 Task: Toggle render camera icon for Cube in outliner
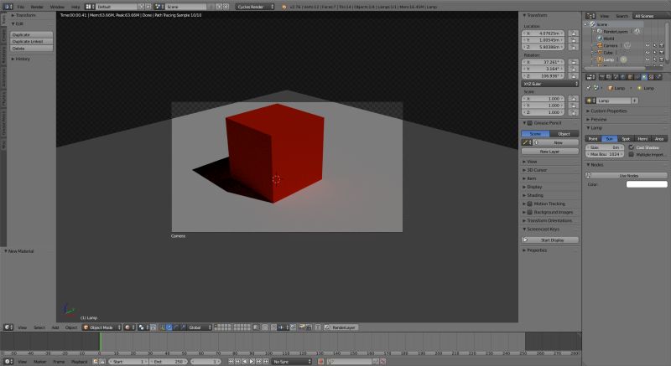[x=662, y=53]
